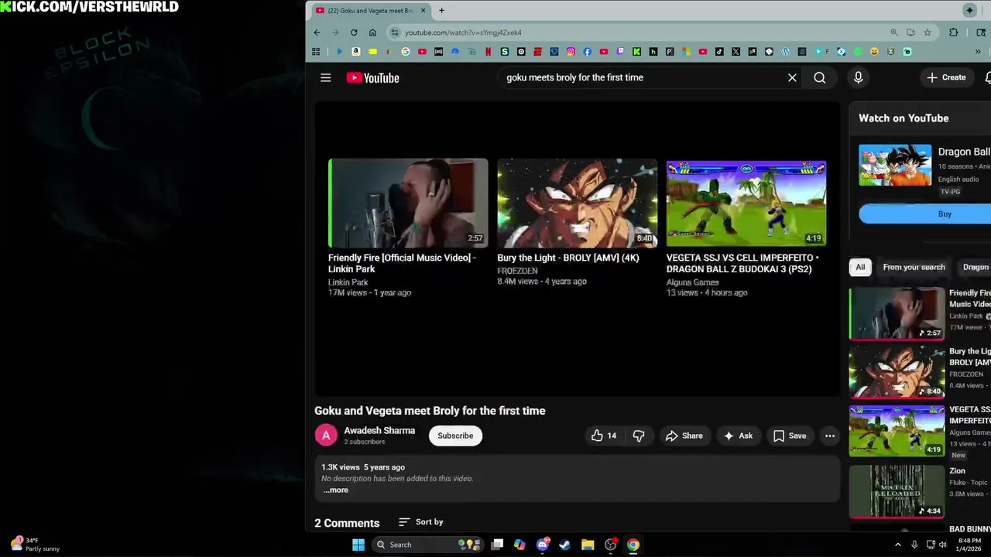991x557 pixels.
Task: Open the comments Sort by menu
Action: point(420,522)
